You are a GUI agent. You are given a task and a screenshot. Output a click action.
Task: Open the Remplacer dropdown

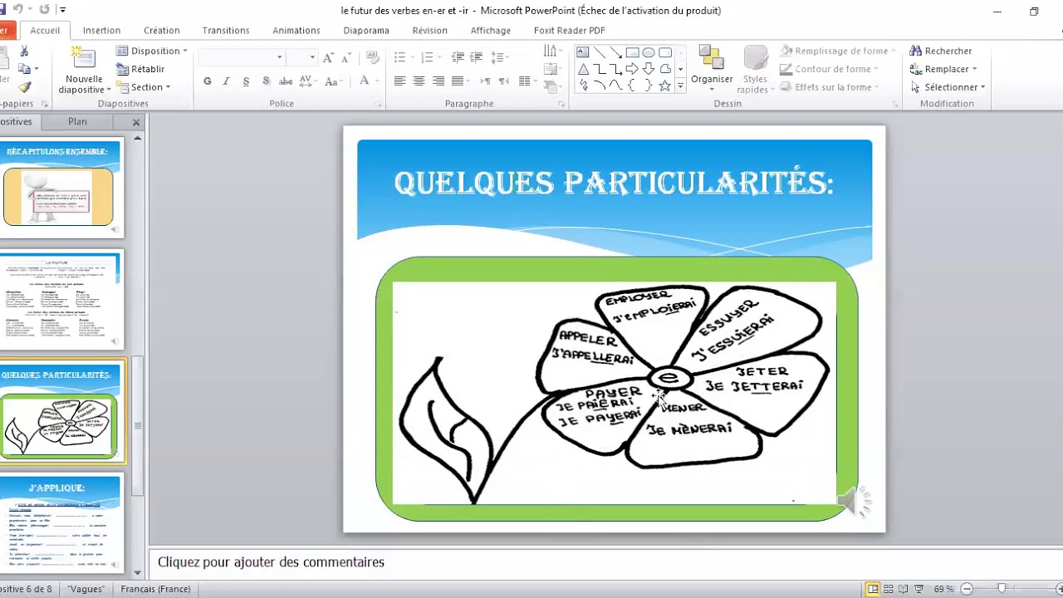tap(943, 69)
